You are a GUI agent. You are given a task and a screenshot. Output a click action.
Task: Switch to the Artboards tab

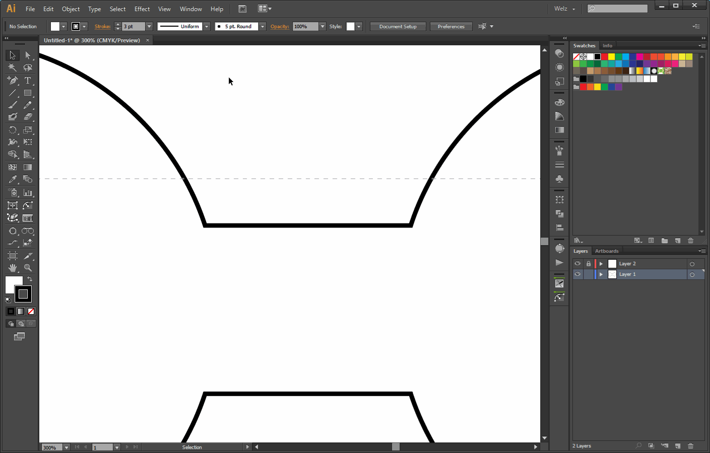pos(606,251)
